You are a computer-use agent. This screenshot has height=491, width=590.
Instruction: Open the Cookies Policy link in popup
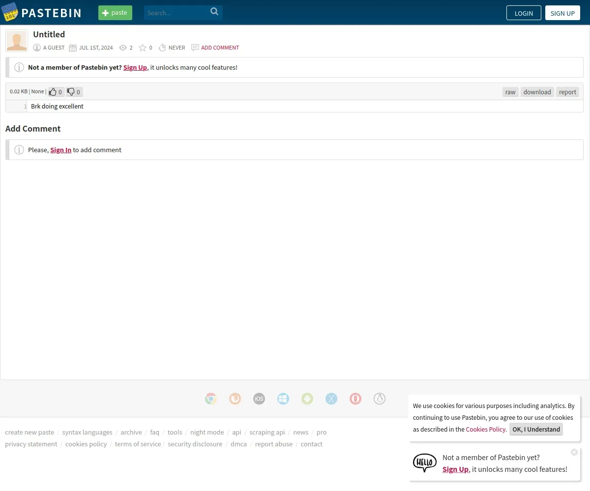point(485,429)
